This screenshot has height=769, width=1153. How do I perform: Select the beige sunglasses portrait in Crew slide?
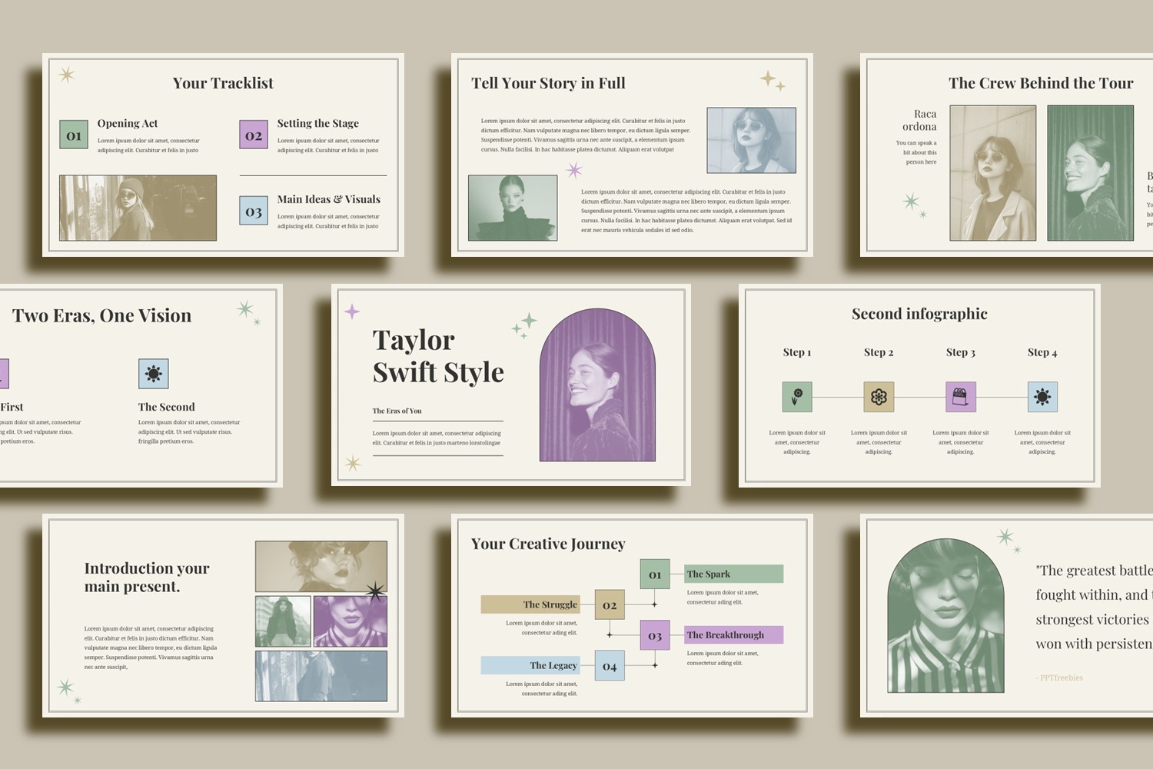[x=993, y=173]
